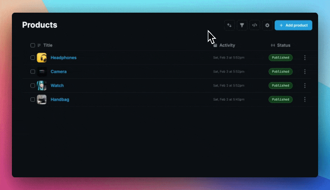This screenshot has width=330, height=190.
Task: Click the Title column header
Action: [48, 45]
